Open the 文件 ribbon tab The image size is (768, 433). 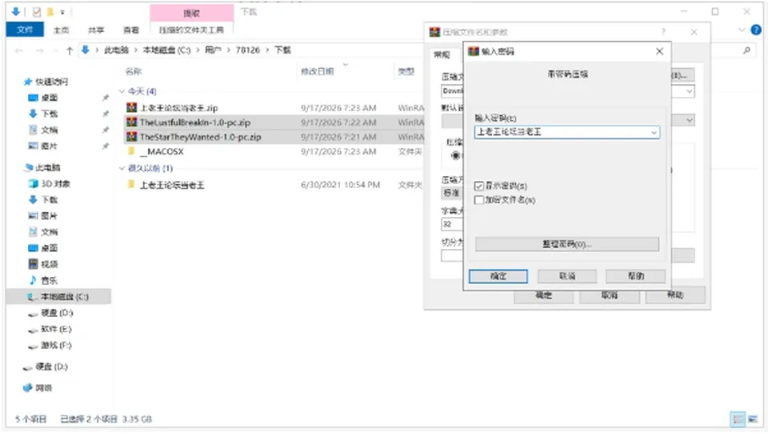[x=25, y=30]
